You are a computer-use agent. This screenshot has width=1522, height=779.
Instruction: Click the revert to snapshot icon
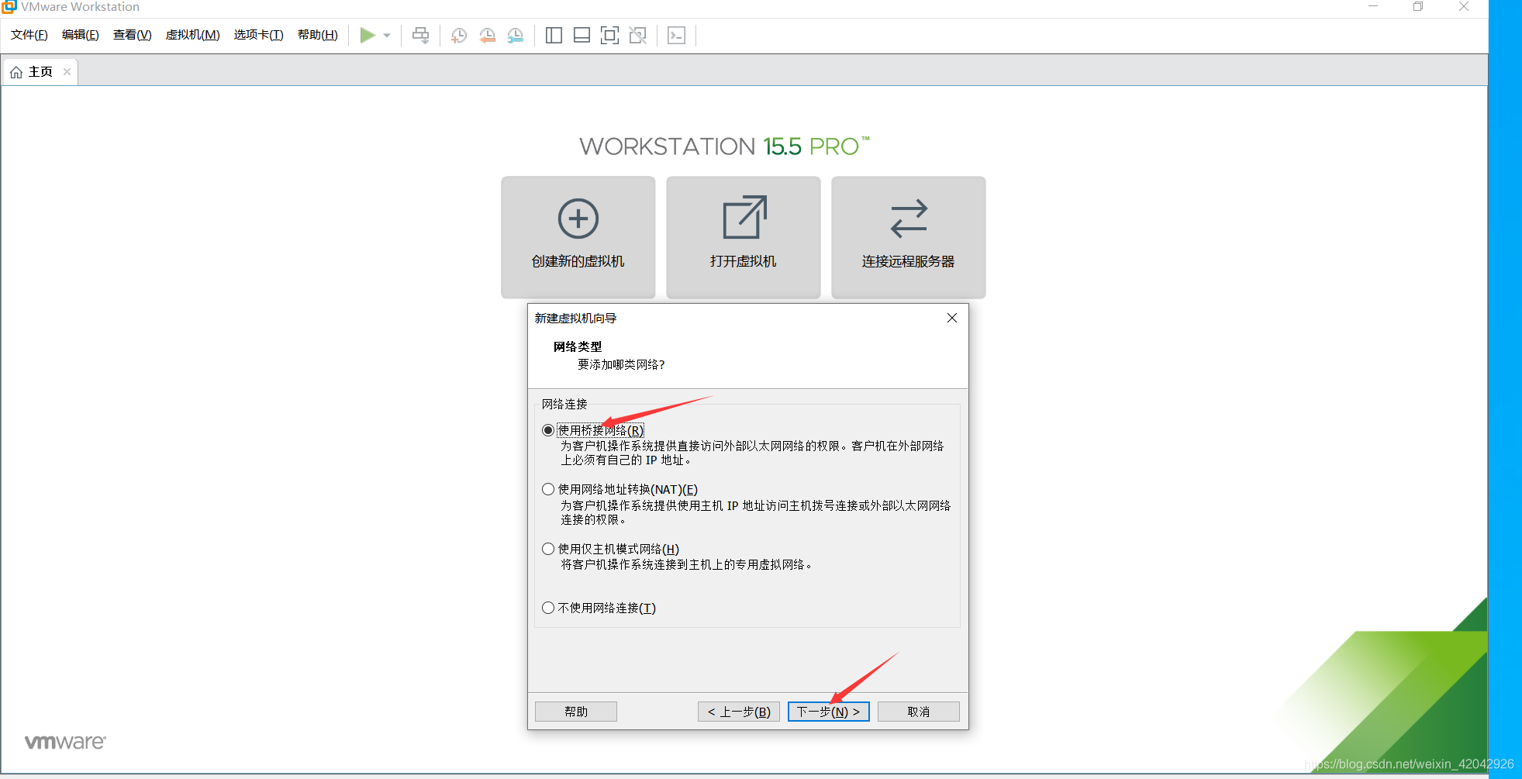(x=487, y=35)
